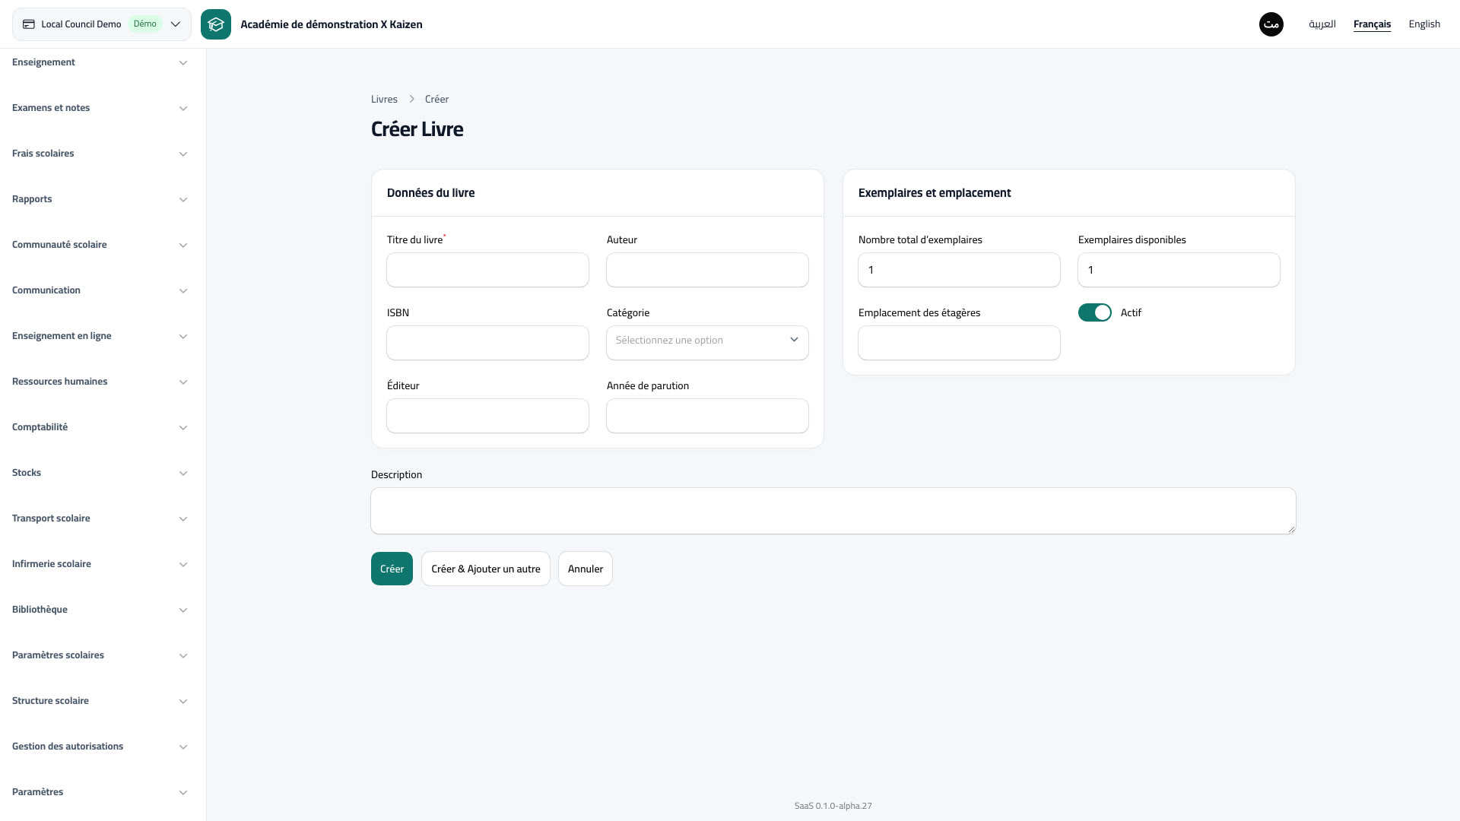
Task: Expand the Infirmerie scolaire section
Action: point(100,564)
